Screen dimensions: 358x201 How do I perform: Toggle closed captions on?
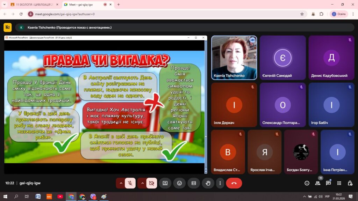click(194, 183)
